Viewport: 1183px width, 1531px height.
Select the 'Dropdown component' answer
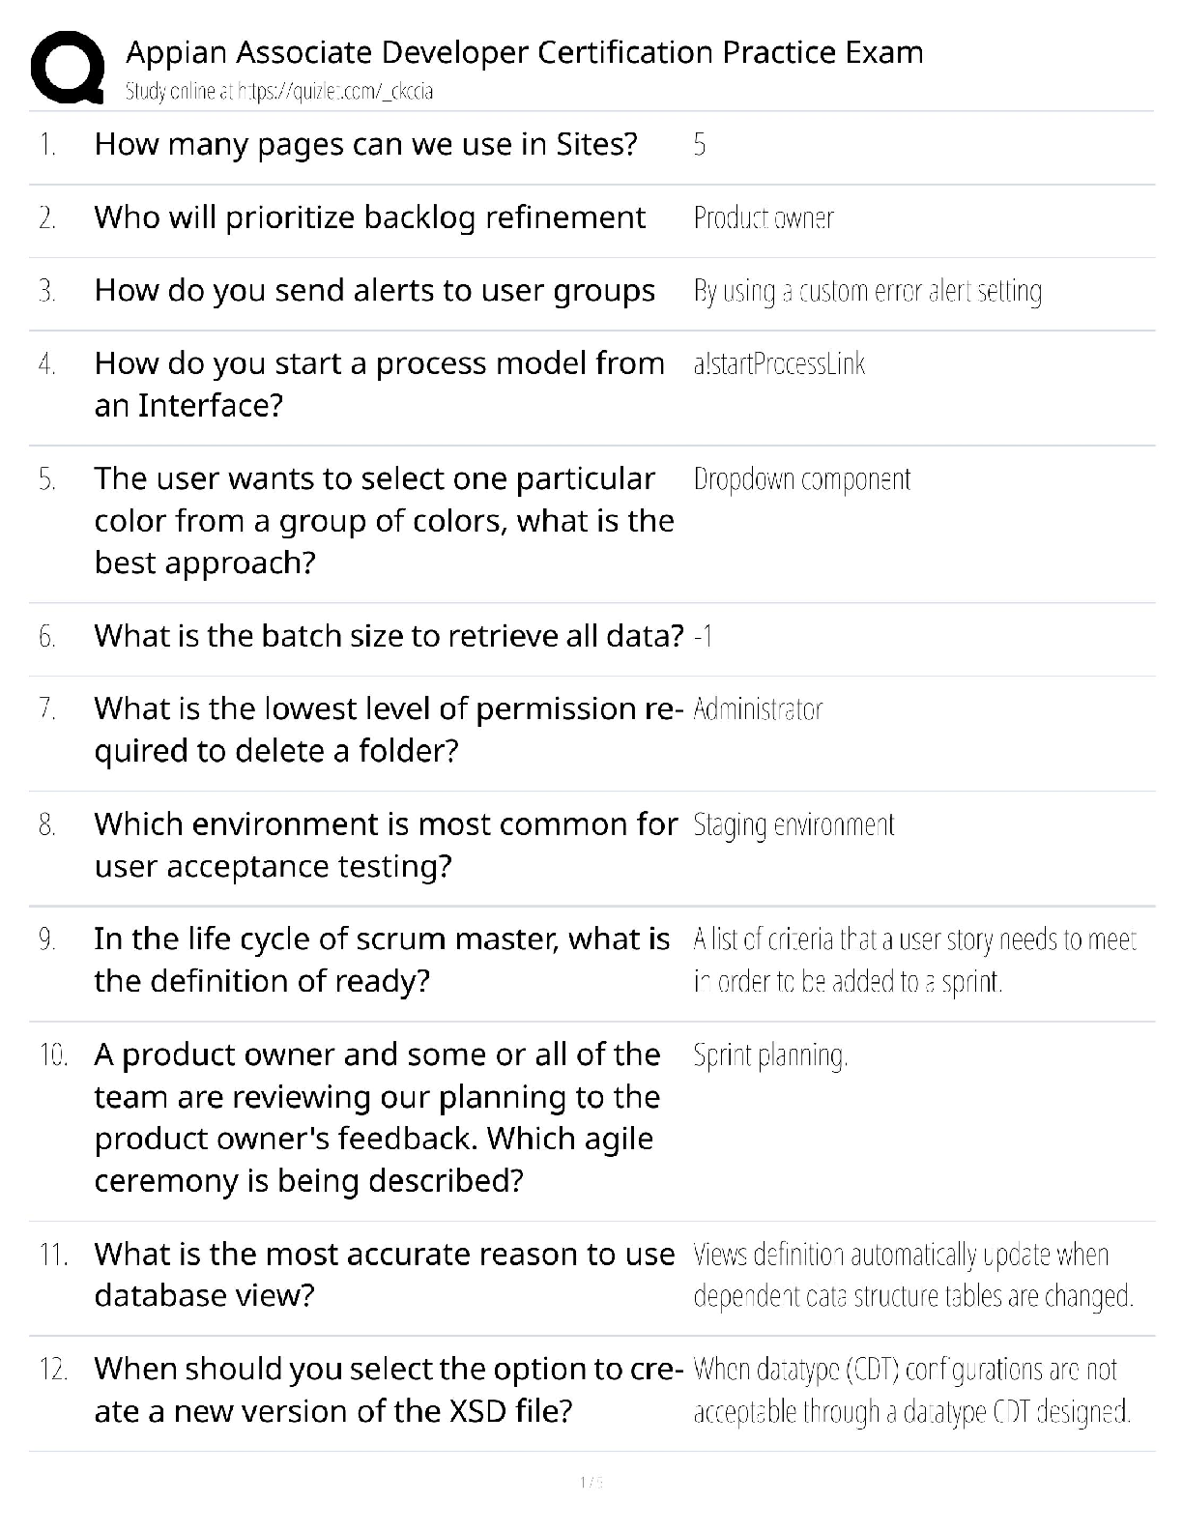802,479
